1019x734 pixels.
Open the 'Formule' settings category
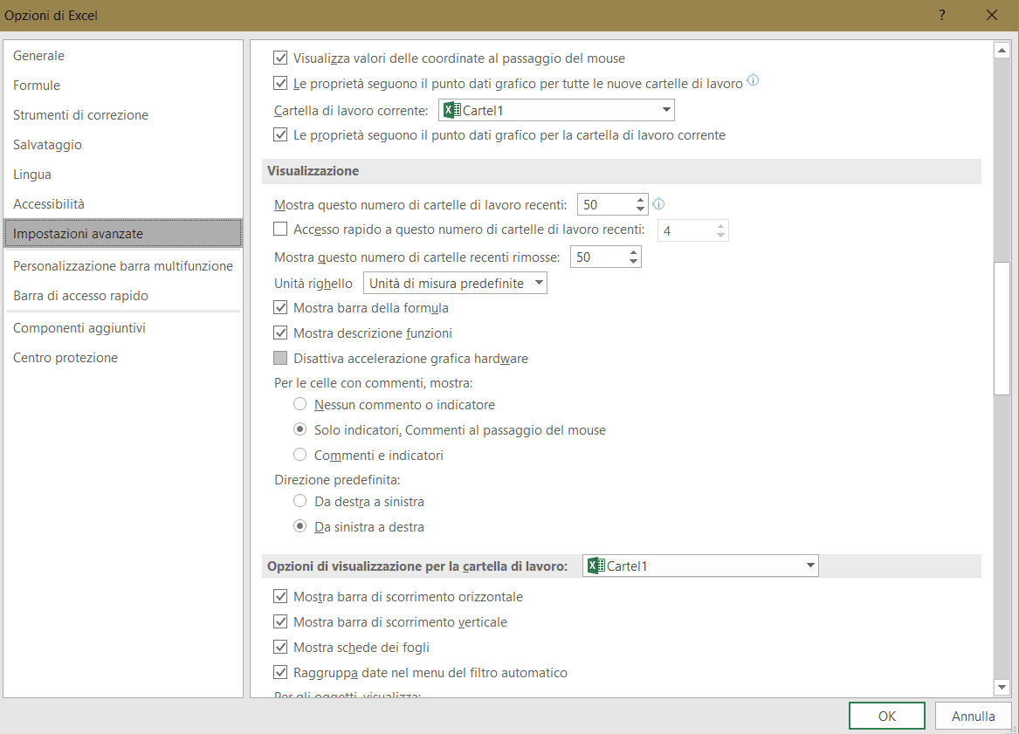(37, 86)
